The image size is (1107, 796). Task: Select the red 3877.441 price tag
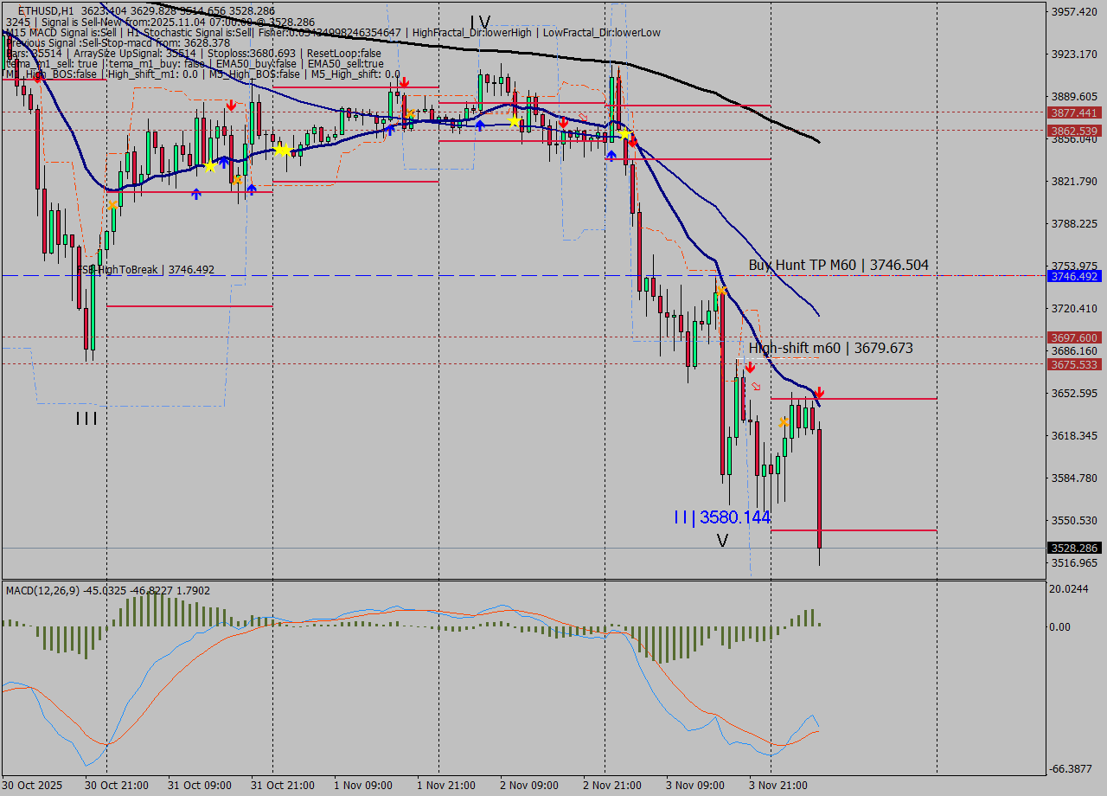(1073, 112)
